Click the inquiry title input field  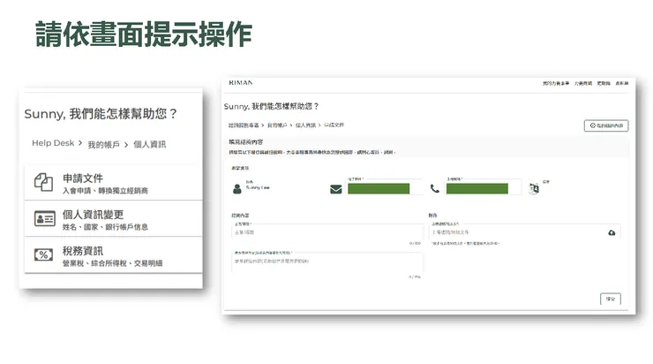[327, 231]
